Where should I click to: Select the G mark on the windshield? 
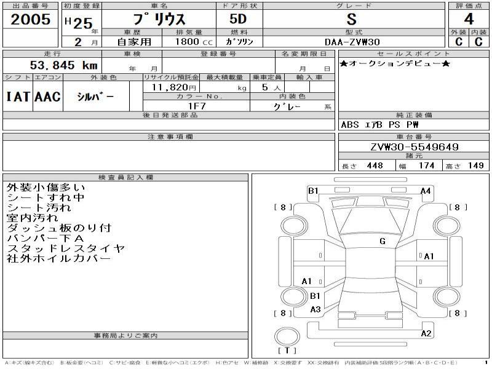pyautogui.click(x=383, y=241)
